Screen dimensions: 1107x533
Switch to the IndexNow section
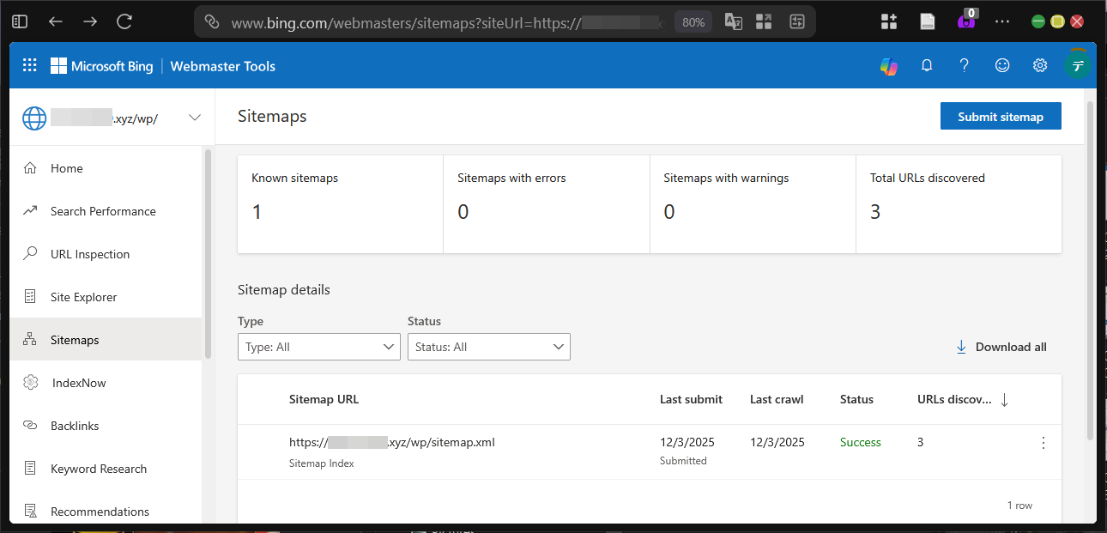pyautogui.click(x=77, y=382)
